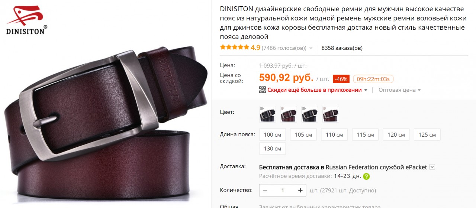Click the sale countdown timer badge
The image size is (476, 208).
point(373,79)
